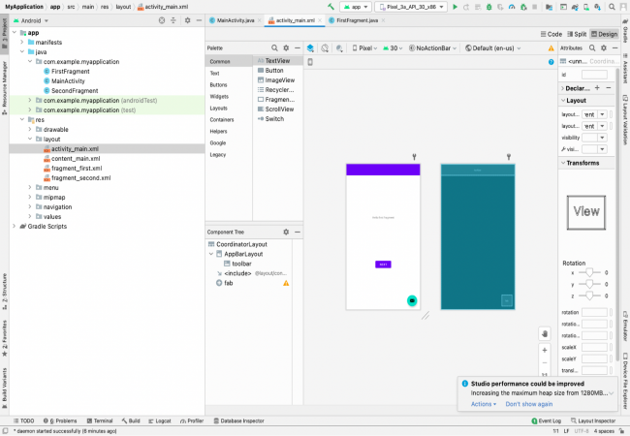Run the app with green play button

[456, 7]
